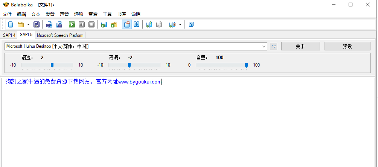Click the split and save audio icon
Image resolution: width=378 pixels, height=167 pixels.
pos(59,24)
